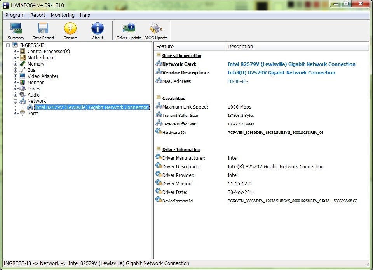Click the Video Adapter icon
This screenshot has height=270, width=373.
point(23,76)
